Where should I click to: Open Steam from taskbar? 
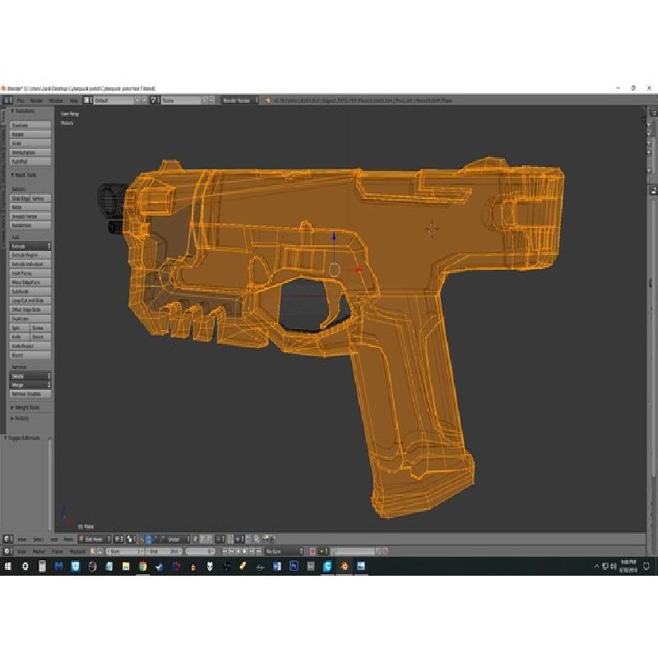159,567
